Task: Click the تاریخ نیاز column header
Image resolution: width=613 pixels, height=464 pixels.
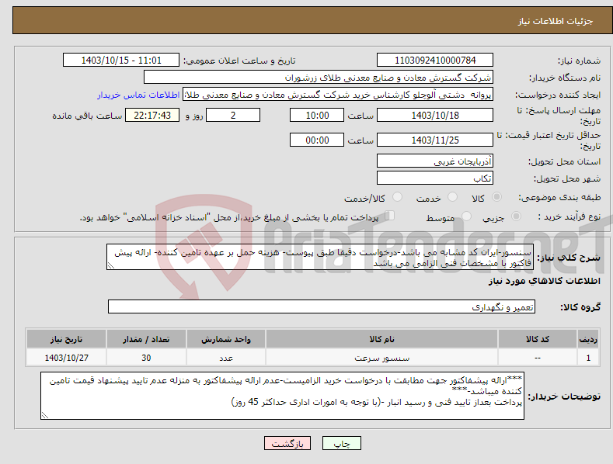Action: [66, 339]
